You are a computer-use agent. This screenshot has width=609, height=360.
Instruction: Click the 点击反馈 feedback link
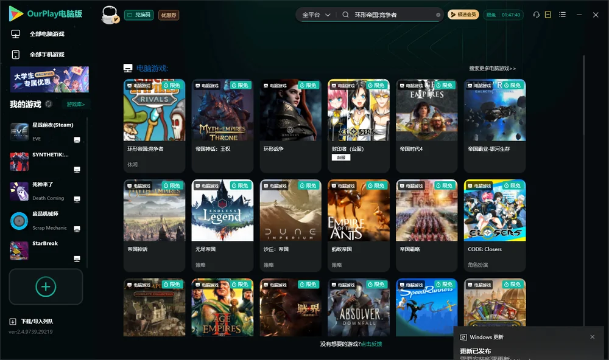coord(371,344)
